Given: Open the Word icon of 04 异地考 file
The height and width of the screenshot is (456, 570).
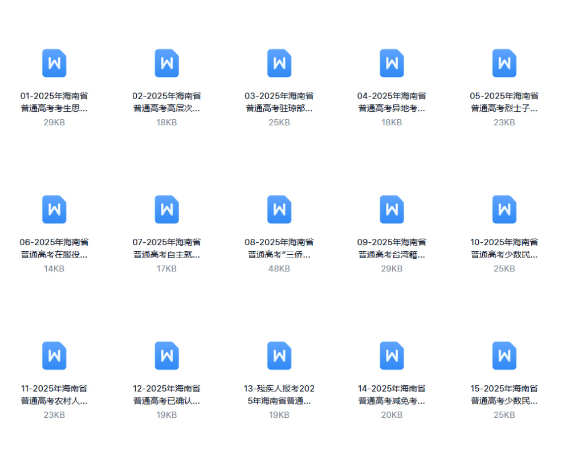Looking at the screenshot, I should pos(392,63).
